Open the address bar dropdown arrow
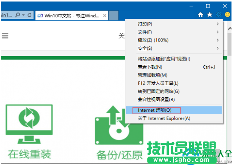 coord(23,15)
